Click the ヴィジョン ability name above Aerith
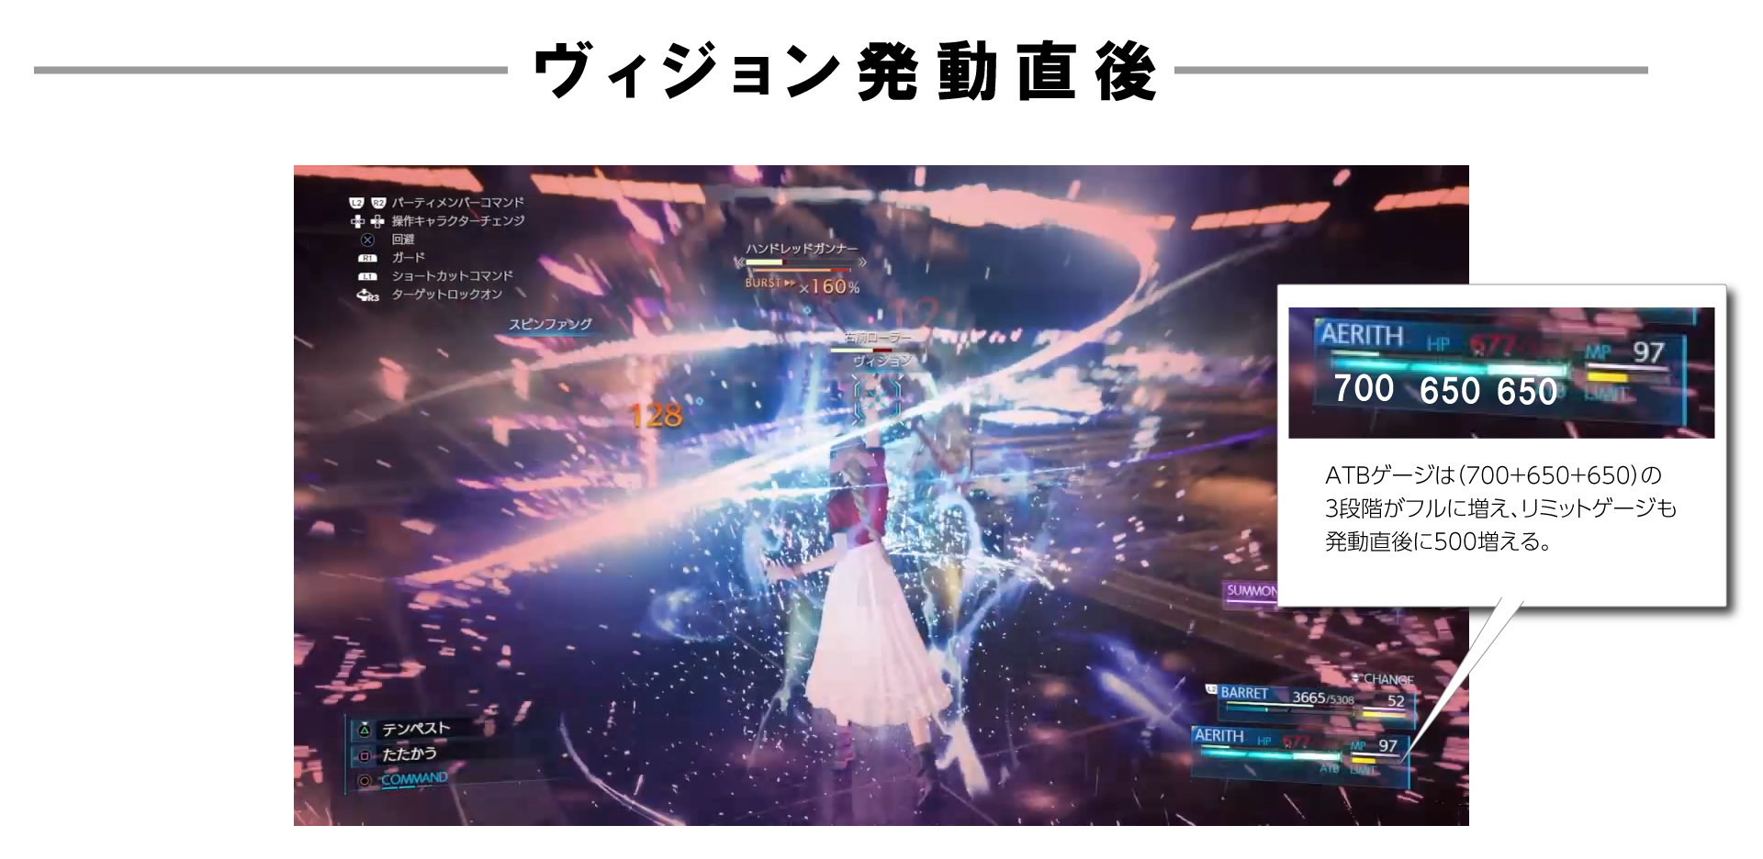Image resolution: width=1763 pixels, height=859 pixels. pyautogui.click(x=881, y=361)
